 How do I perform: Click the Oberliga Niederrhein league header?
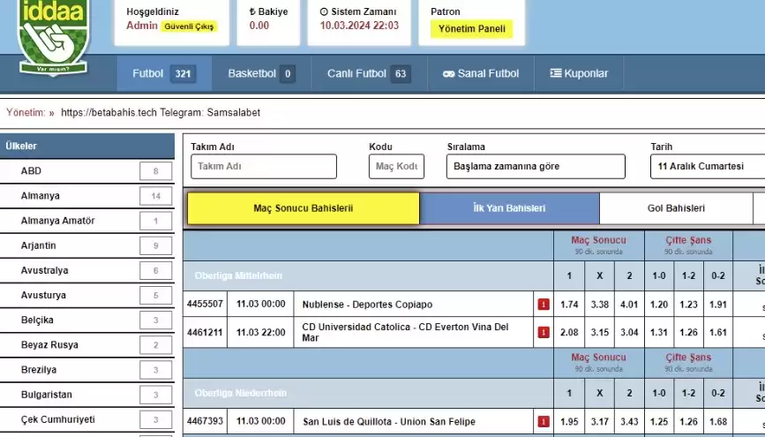[241, 393]
